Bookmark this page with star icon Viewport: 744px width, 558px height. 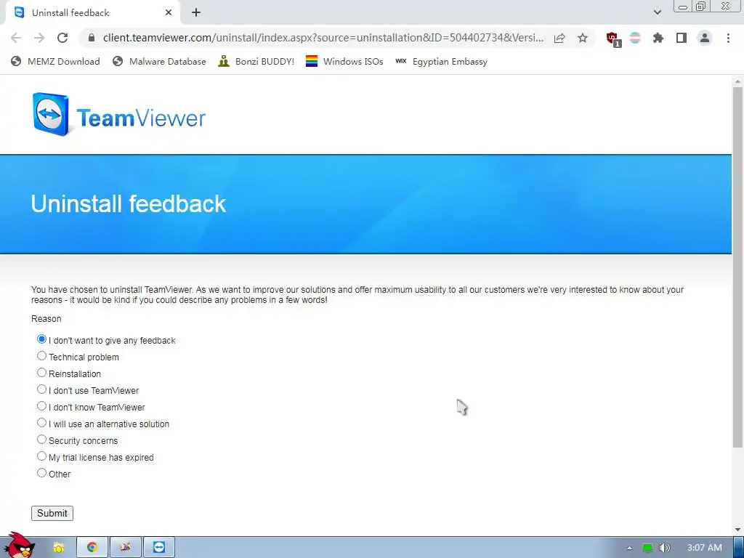[x=583, y=38]
